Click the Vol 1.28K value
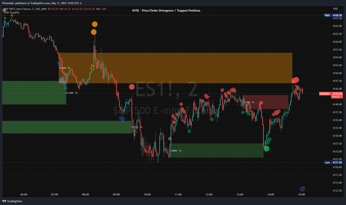 click(101, 9)
